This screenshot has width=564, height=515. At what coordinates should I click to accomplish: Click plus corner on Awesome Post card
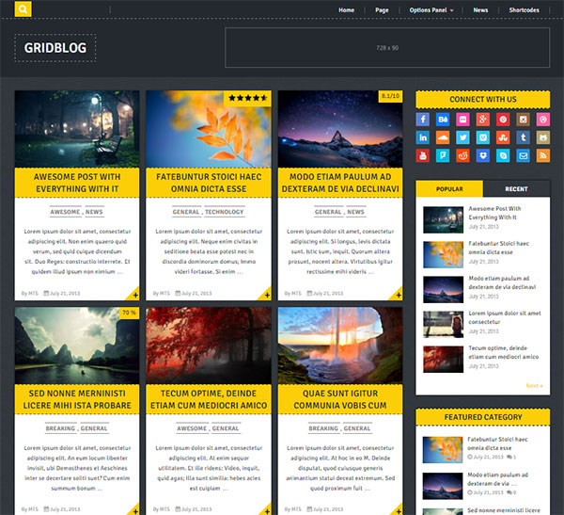click(134, 295)
